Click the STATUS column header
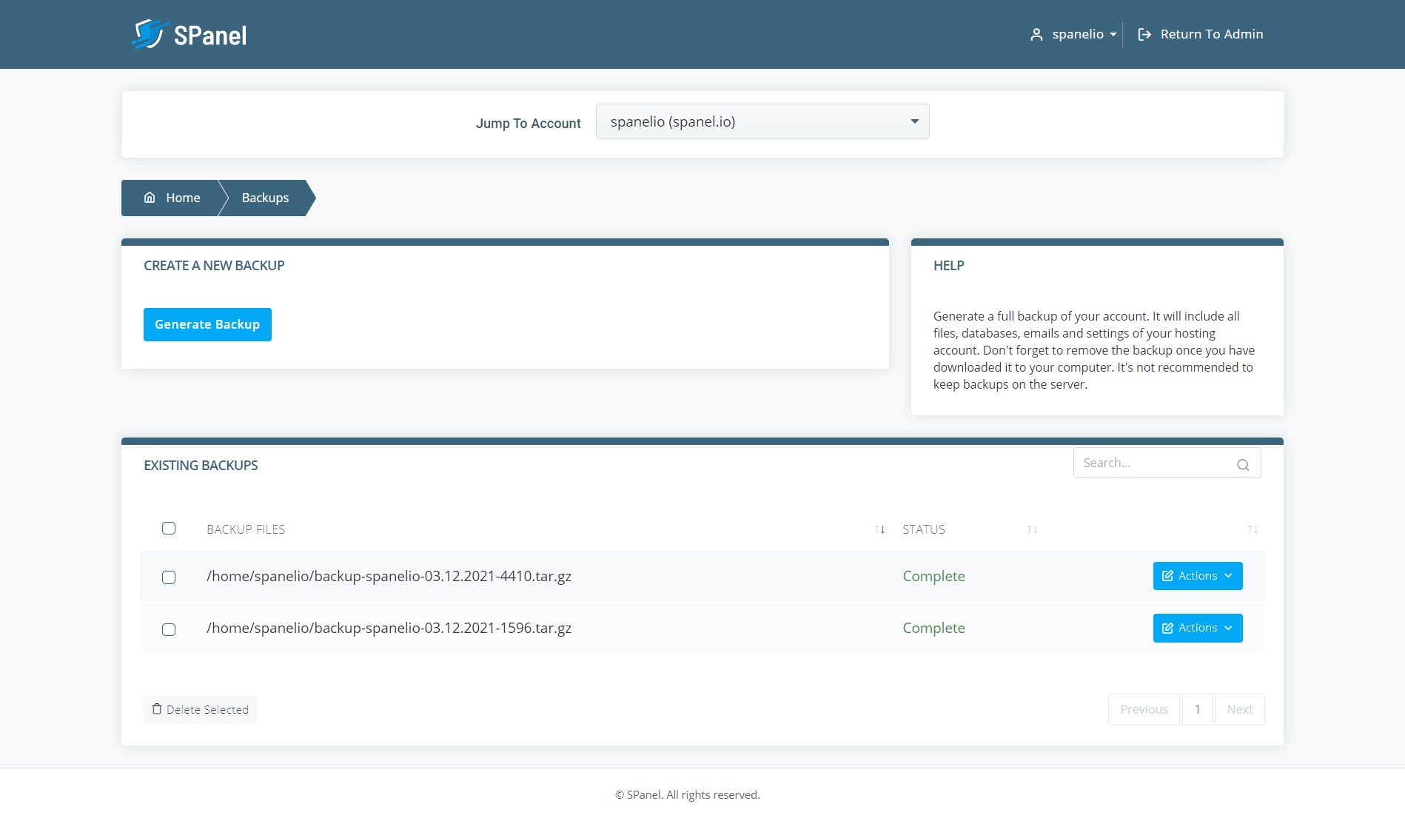This screenshot has width=1405, height=821. (923, 529)
